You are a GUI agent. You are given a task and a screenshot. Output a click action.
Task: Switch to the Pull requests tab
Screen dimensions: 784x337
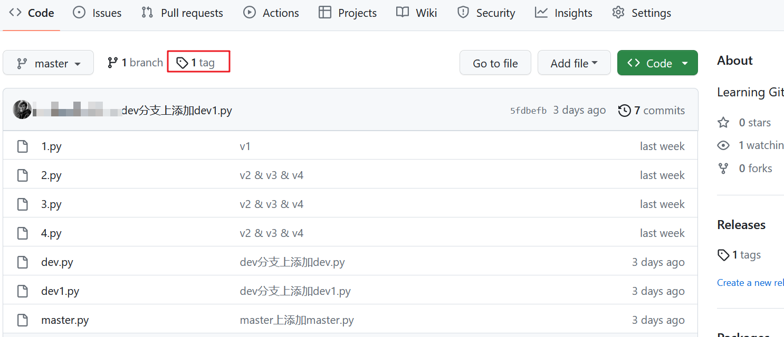[x=182, y=13]
